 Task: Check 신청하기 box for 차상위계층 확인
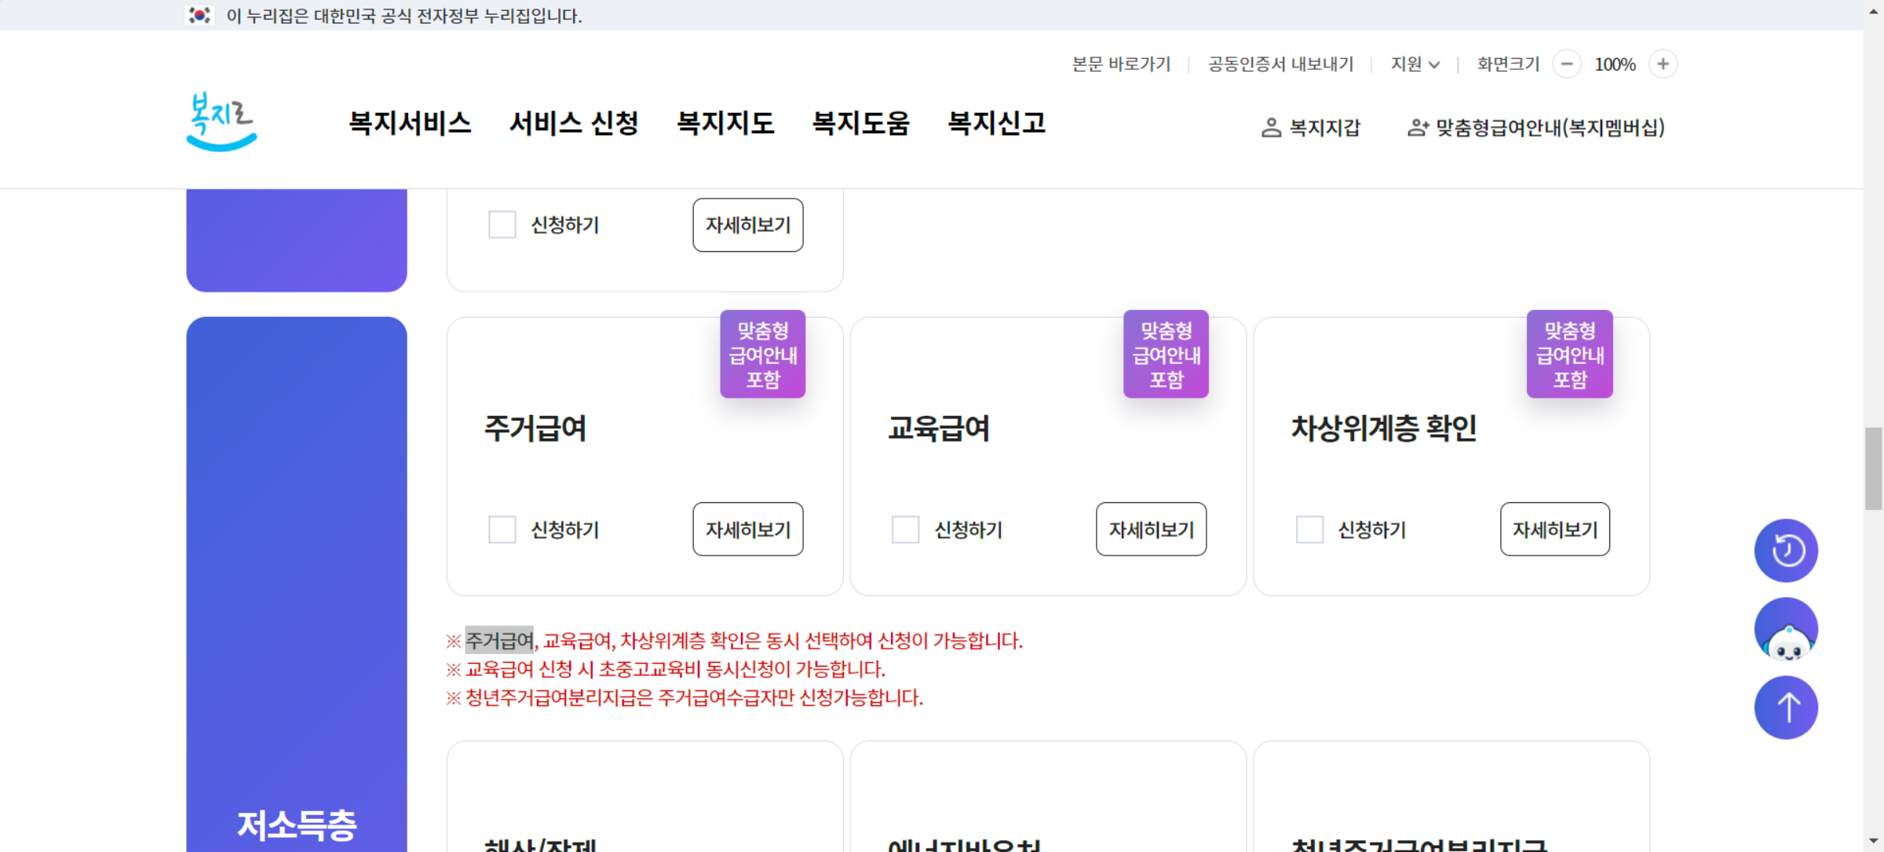[1309, 530]
